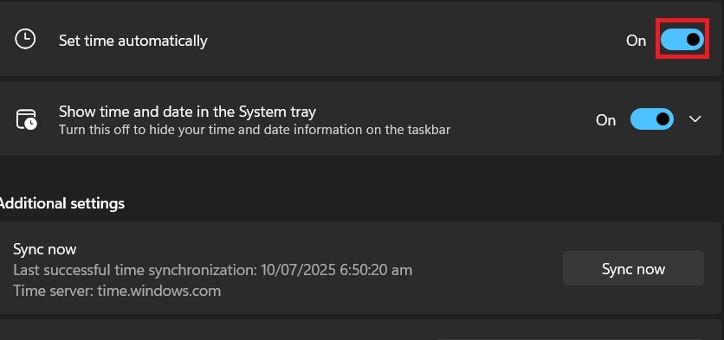Click the On label beside Set time automatically
The height and width of the screenshot is (340, 724).
coord(636,41)
